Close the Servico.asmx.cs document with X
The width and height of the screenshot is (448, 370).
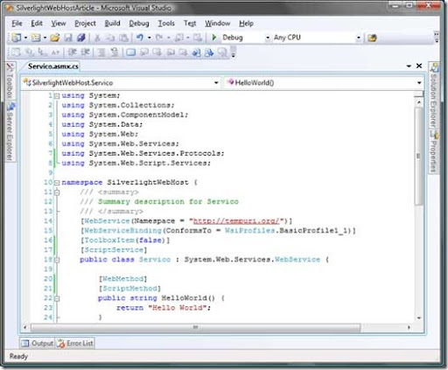(x=419, y=66)
